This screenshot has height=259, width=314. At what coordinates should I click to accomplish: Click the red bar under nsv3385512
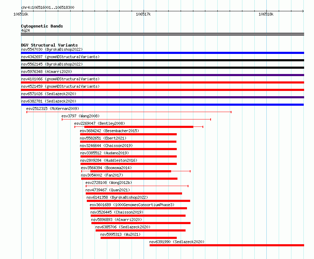[128, 156]
